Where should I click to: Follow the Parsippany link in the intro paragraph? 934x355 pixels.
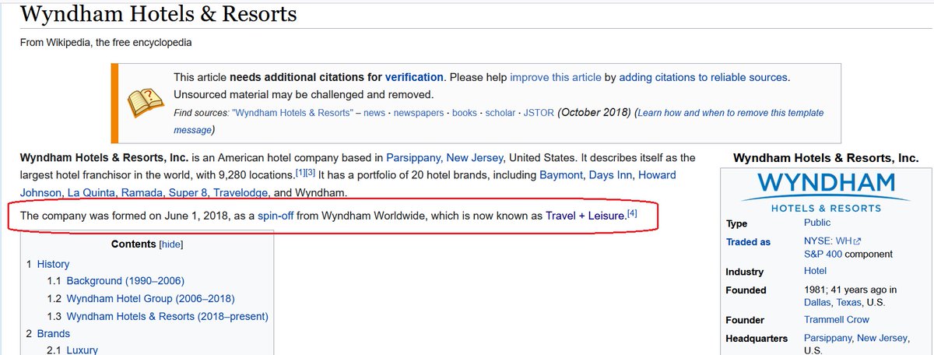(413, 157)
